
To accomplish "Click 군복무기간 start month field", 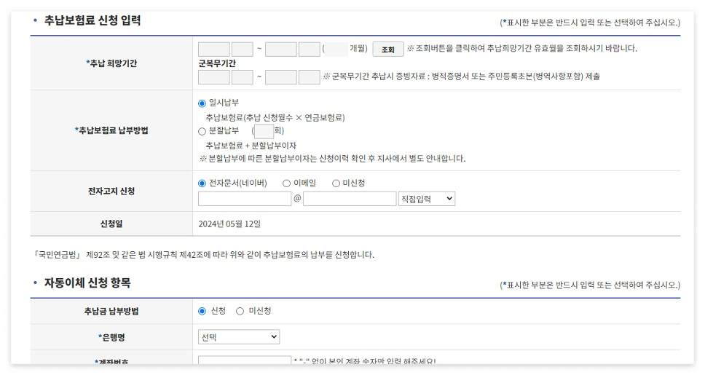I will point(243,77).
